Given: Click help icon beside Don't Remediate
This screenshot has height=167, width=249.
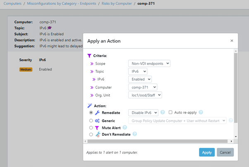Looking at the screenshot, I should 134,134.
